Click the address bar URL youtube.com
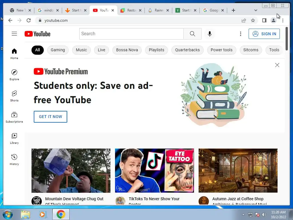293x220 pixels. [x=56, y=20]
